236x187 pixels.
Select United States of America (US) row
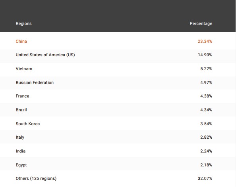[x=118, y=55]
